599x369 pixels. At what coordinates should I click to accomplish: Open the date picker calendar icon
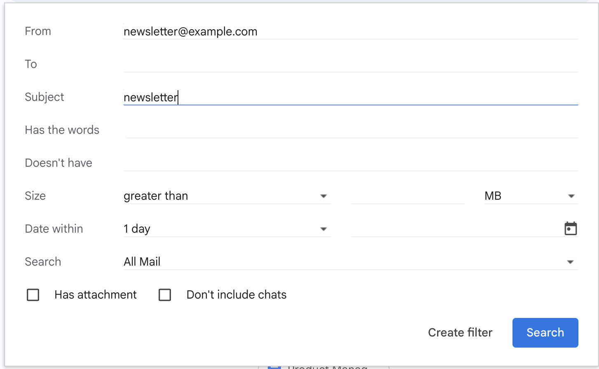point(570,229)
